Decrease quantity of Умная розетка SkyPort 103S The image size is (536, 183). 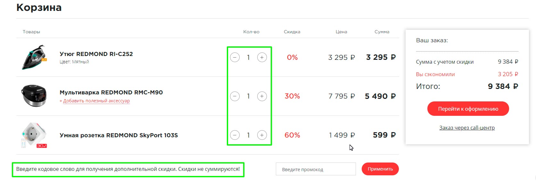(x=235, y=135)
